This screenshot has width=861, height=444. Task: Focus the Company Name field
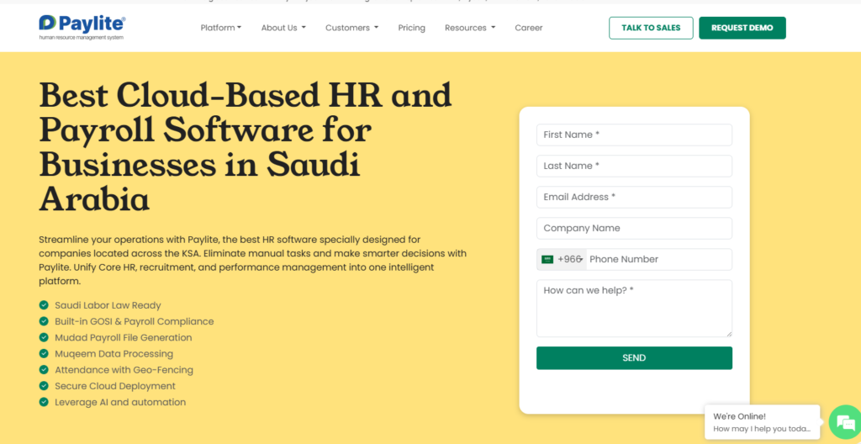(x=634, y=228)
